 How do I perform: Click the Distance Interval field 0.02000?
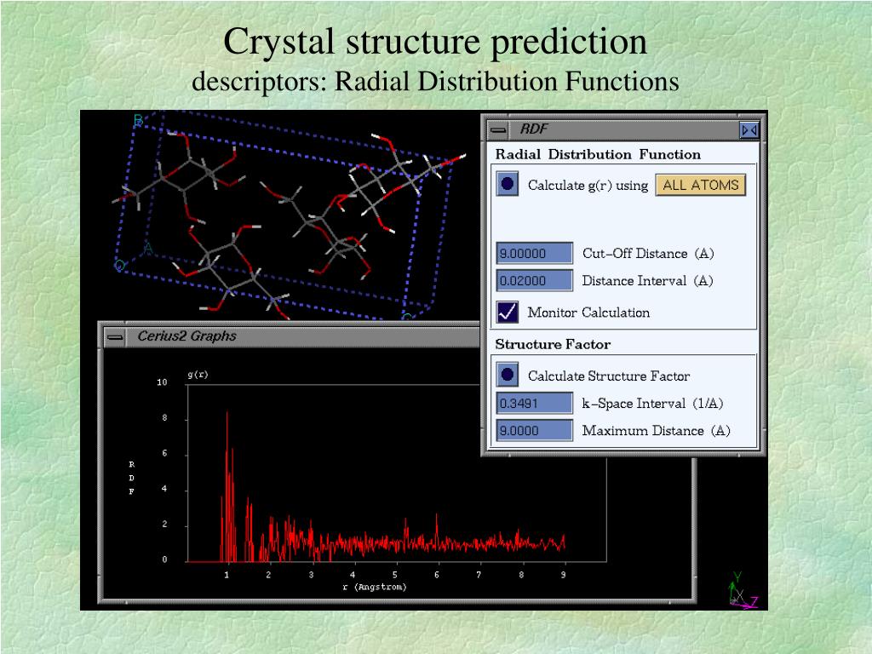535,280
